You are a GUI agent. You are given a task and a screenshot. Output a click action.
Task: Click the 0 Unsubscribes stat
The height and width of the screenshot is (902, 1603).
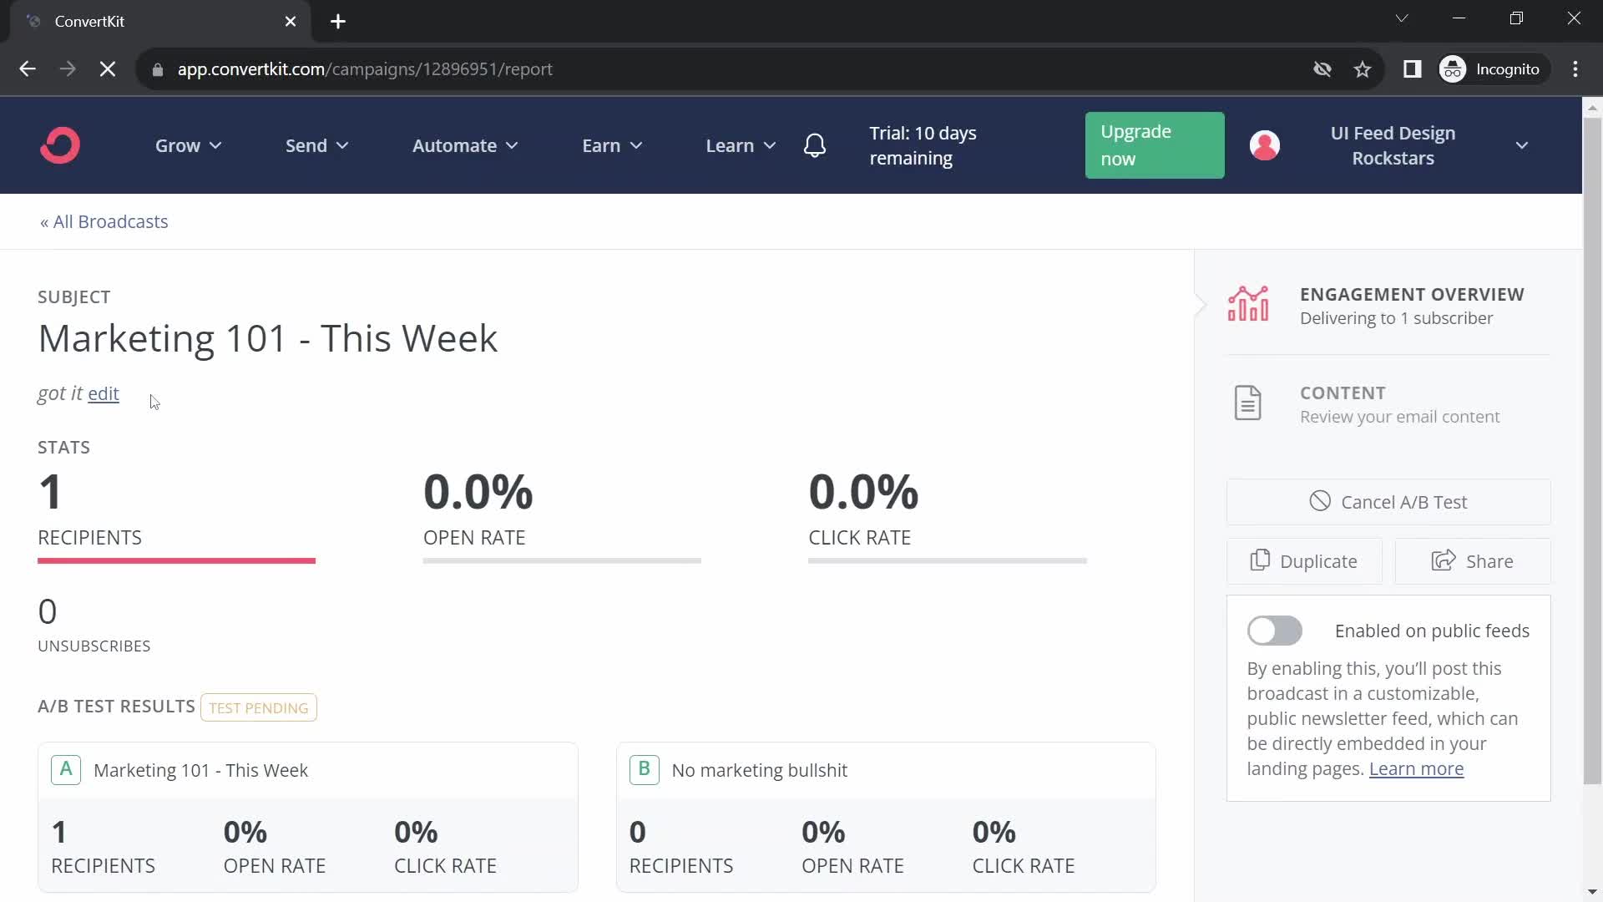[94, 625]
